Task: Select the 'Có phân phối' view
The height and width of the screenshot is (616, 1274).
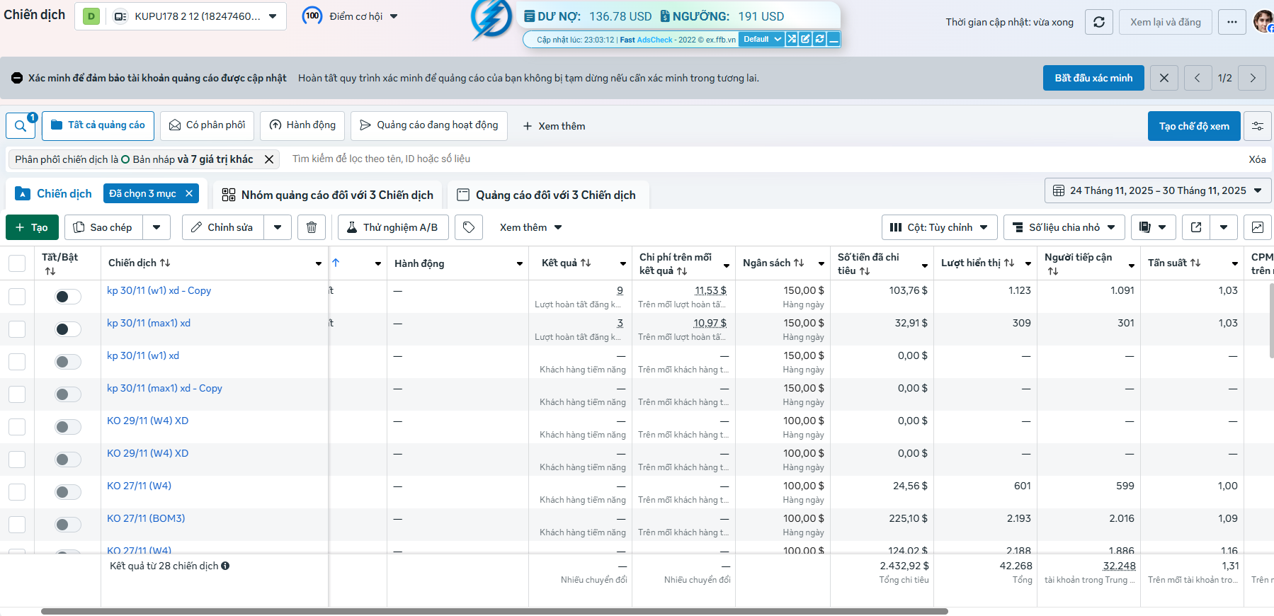Action: [207, 125]
